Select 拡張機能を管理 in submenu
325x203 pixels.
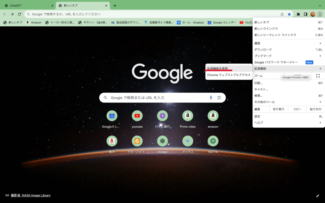(229, 69)
